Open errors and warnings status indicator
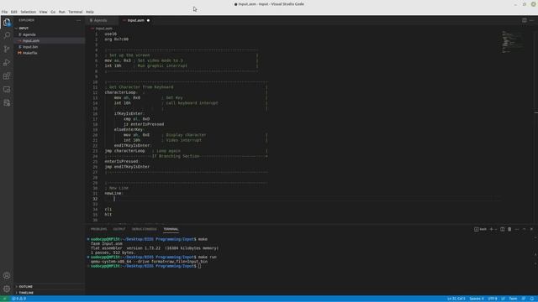Viewport: 538px width, 302px height. point(19,299)
